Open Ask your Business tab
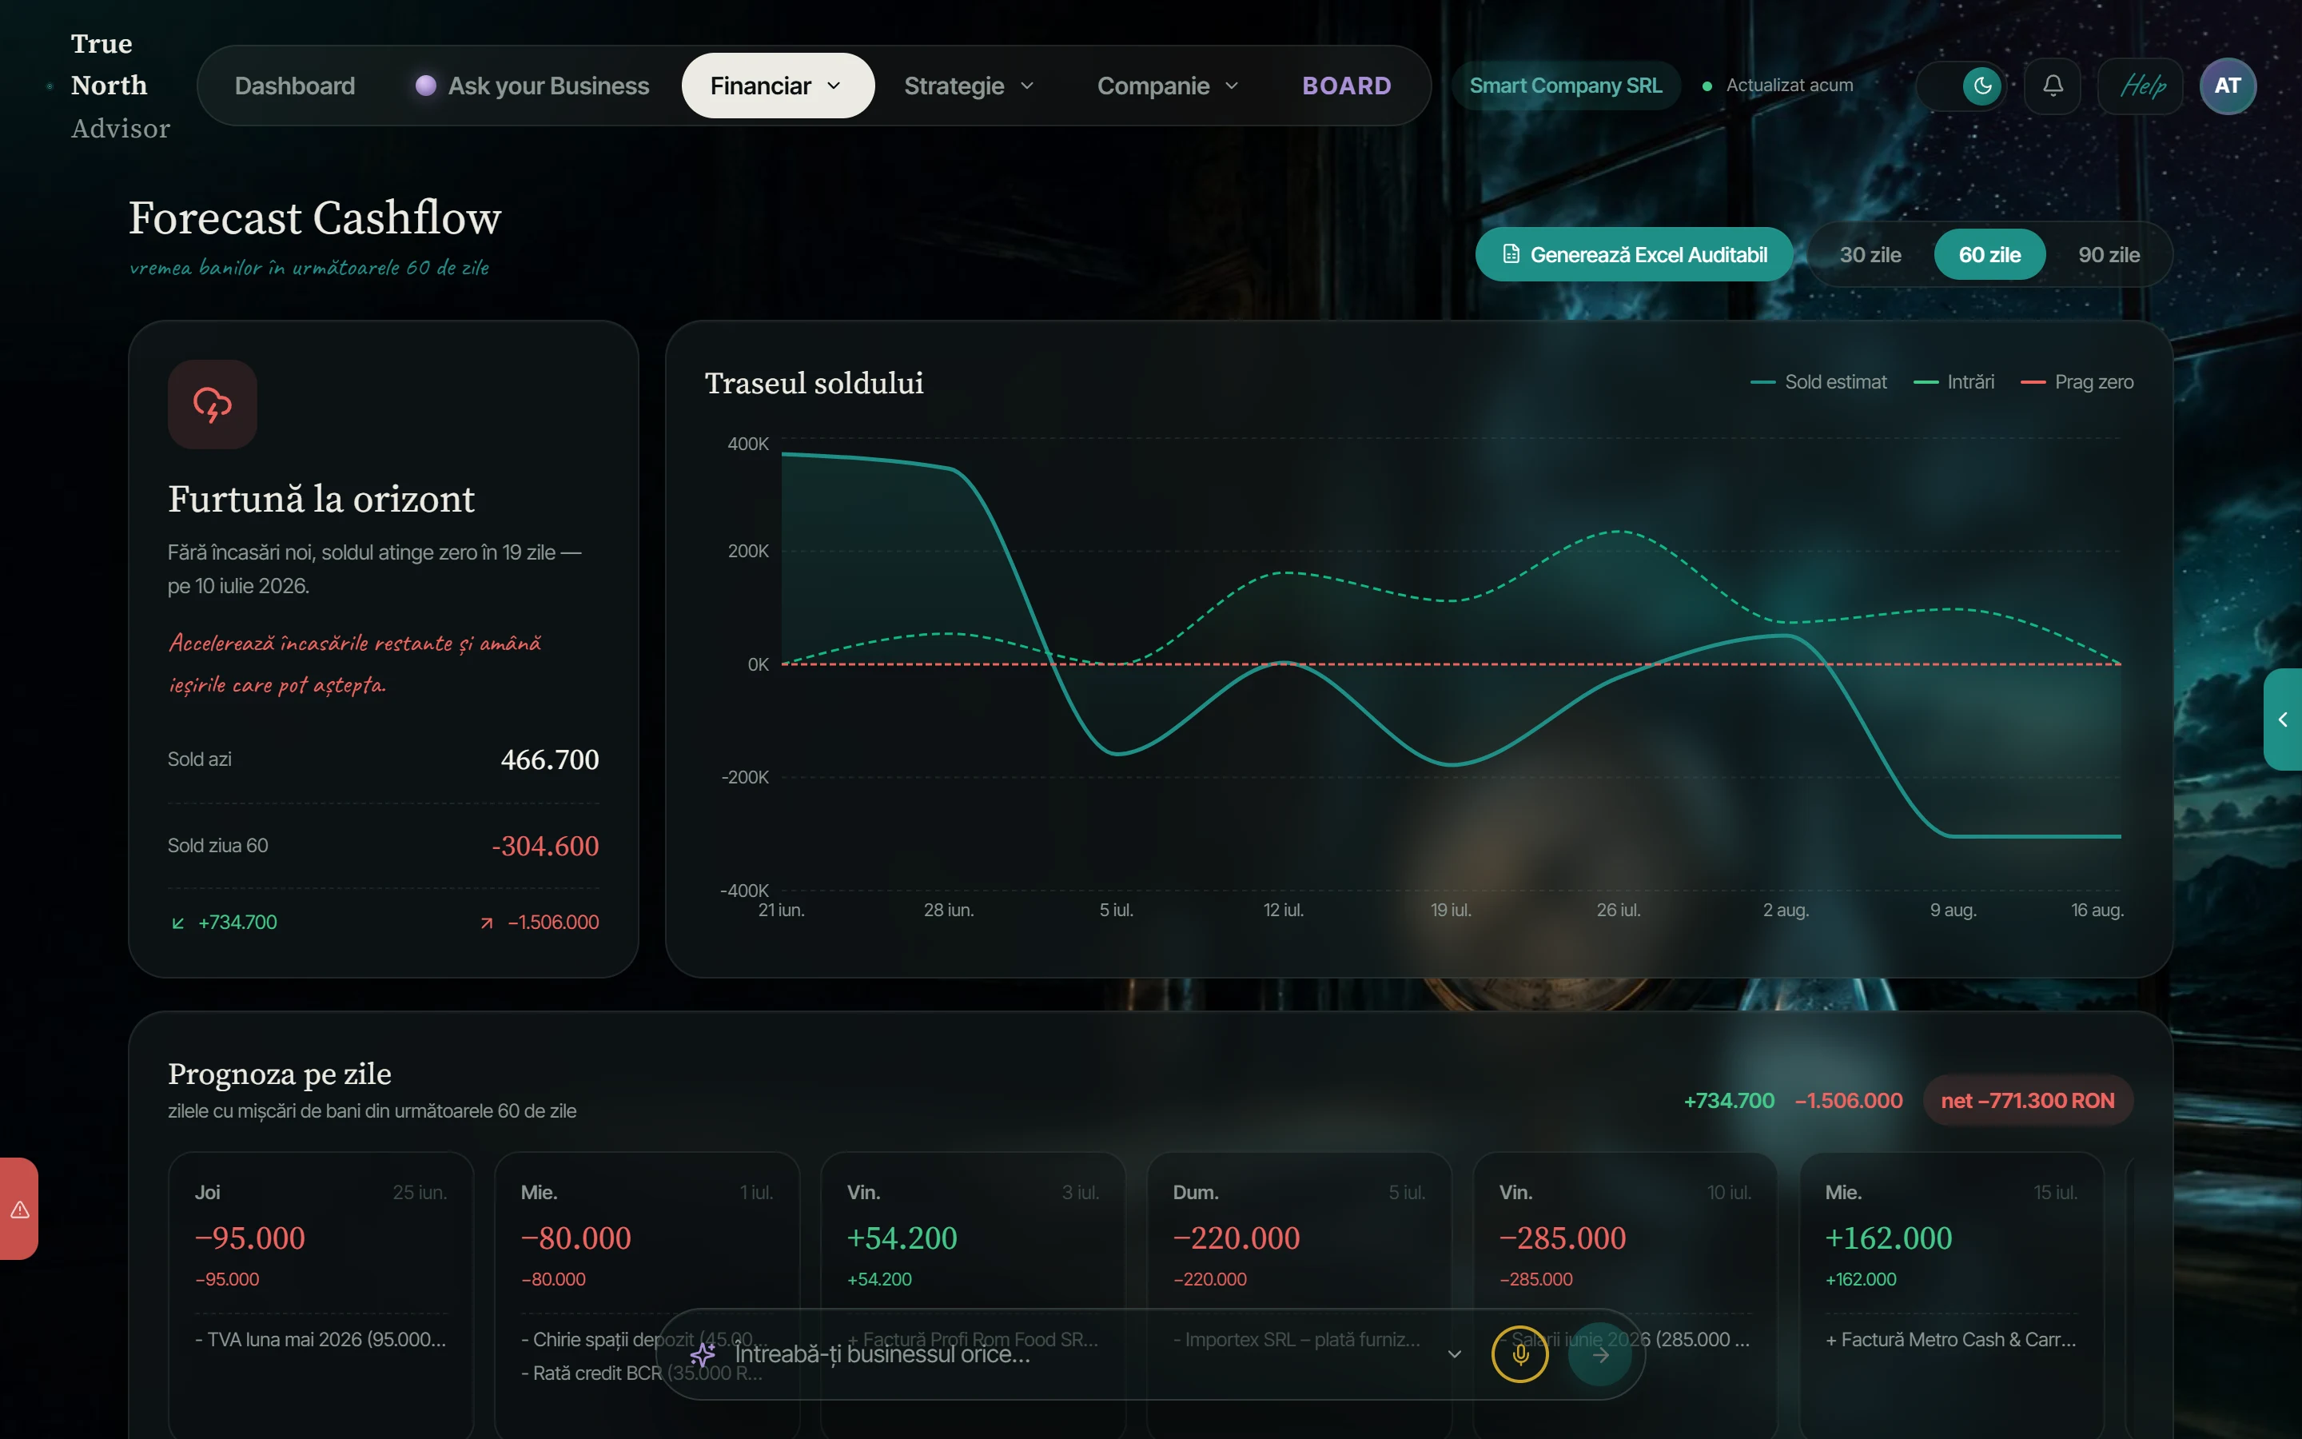Image resolution: width=2302 pixels, height=1439 pixels. (532, 86)
